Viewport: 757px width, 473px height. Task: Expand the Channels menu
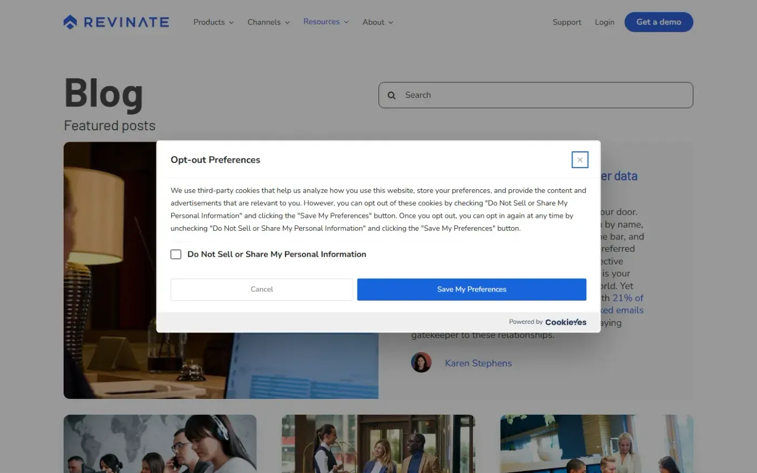point(269,22)
